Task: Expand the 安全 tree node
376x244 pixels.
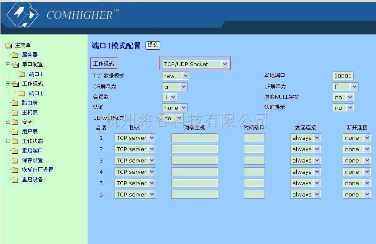Action: 8,122
